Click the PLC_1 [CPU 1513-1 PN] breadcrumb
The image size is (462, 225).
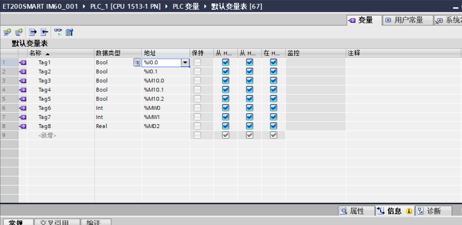(x=125, y=7)
